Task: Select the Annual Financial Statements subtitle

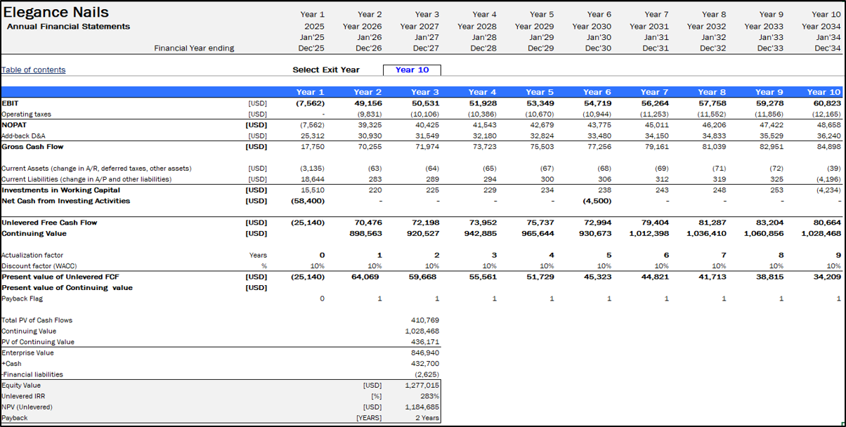Action: (68, 27)
